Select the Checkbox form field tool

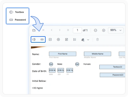(x=50, y=40)
